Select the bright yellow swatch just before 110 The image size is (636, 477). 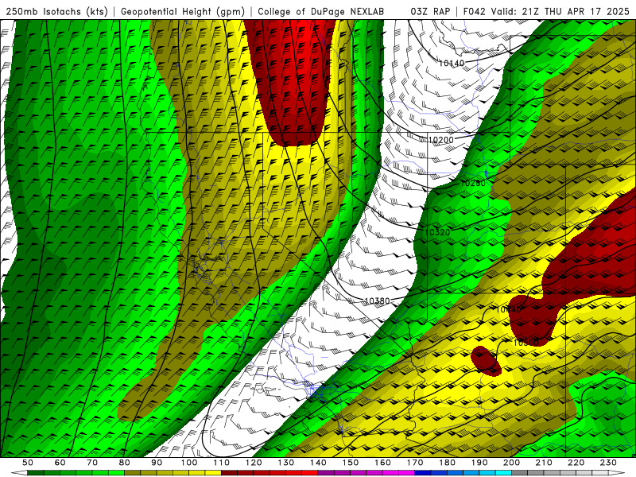click(213, 473)
